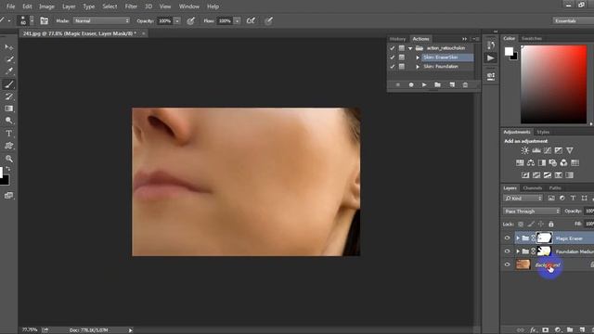Add Exposure adjustment
This screenshot has height=334, width=594.
tap(559, 150)
